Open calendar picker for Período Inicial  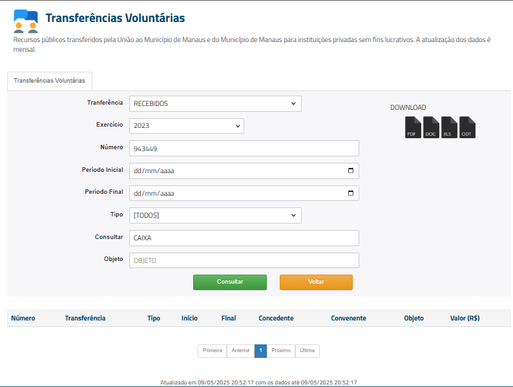tap(351, 171)
